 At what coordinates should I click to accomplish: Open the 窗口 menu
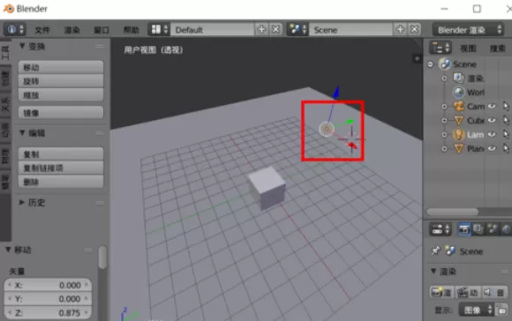tap(102, 30)
